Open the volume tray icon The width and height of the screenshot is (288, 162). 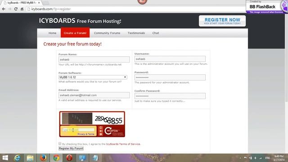[x=256, y=158]
